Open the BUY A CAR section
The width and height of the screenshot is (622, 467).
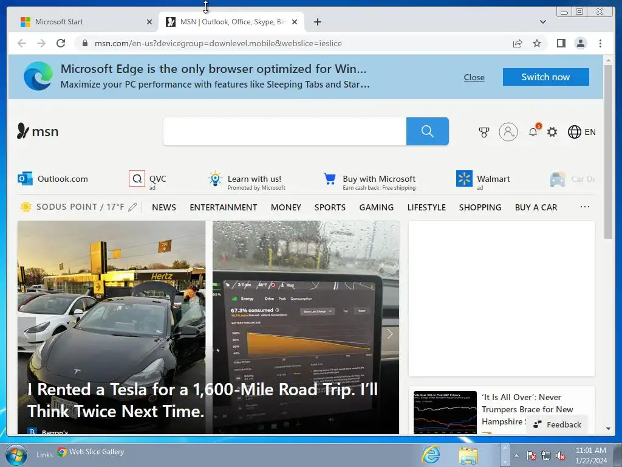point(536,207)
